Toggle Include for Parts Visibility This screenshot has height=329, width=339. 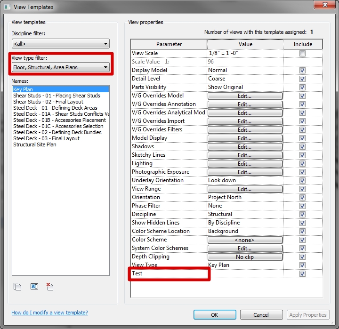(x=302, y=87)
